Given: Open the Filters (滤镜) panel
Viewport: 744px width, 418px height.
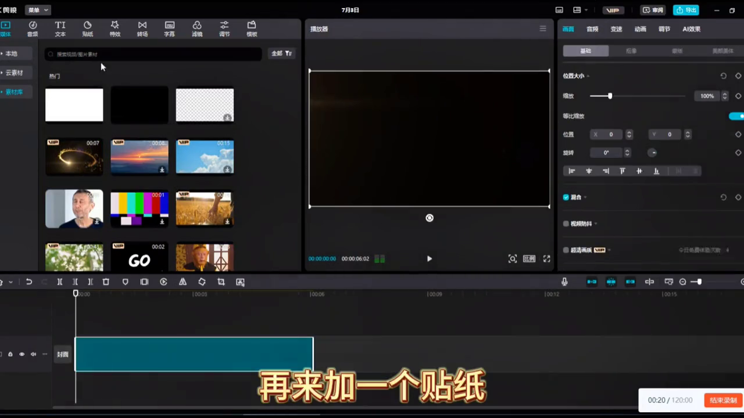Looking at the screenshot, I should (196, 29).
